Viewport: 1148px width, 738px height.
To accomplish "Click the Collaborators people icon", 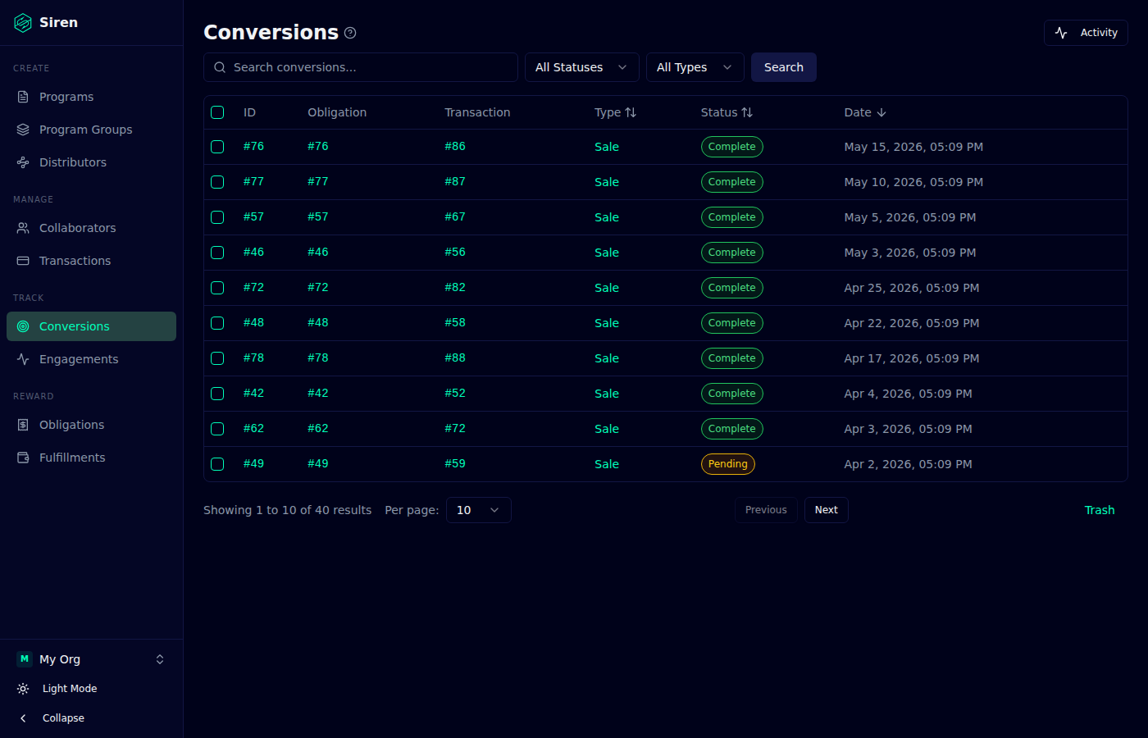I will tap(23, 228).
